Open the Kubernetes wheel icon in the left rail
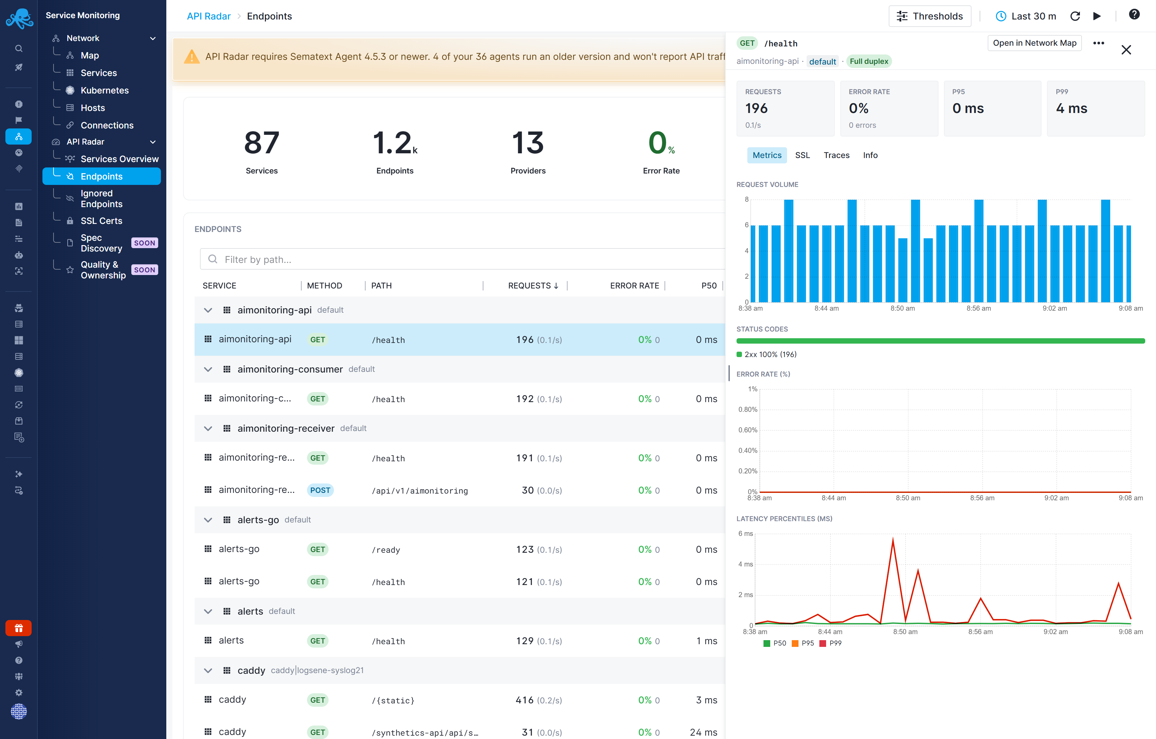This screenshot has width=1156, height=739. 19,373
